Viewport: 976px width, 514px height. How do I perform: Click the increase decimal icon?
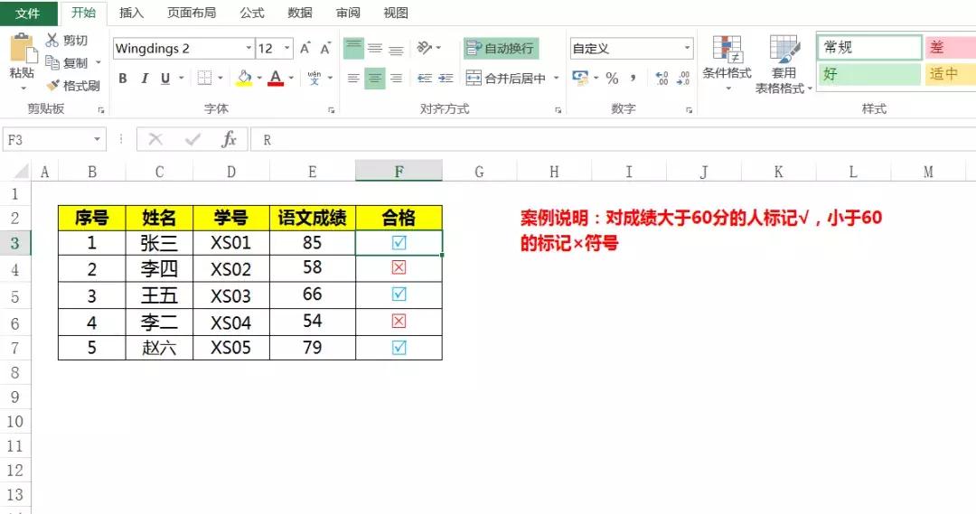pyautogui.click(x=662, y=79)
